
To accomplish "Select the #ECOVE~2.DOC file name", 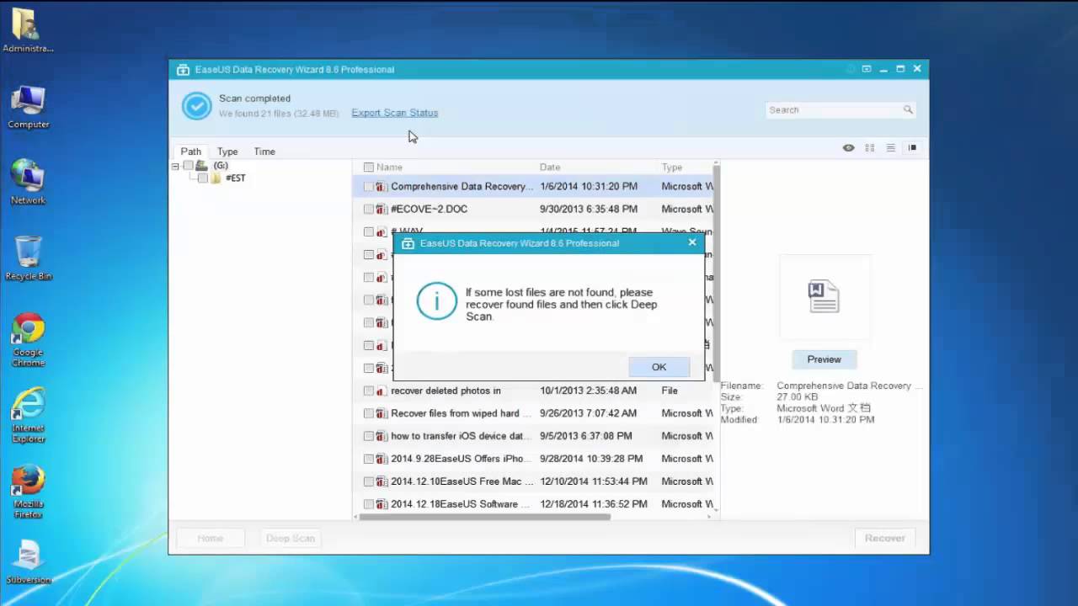I will [429, 210].
